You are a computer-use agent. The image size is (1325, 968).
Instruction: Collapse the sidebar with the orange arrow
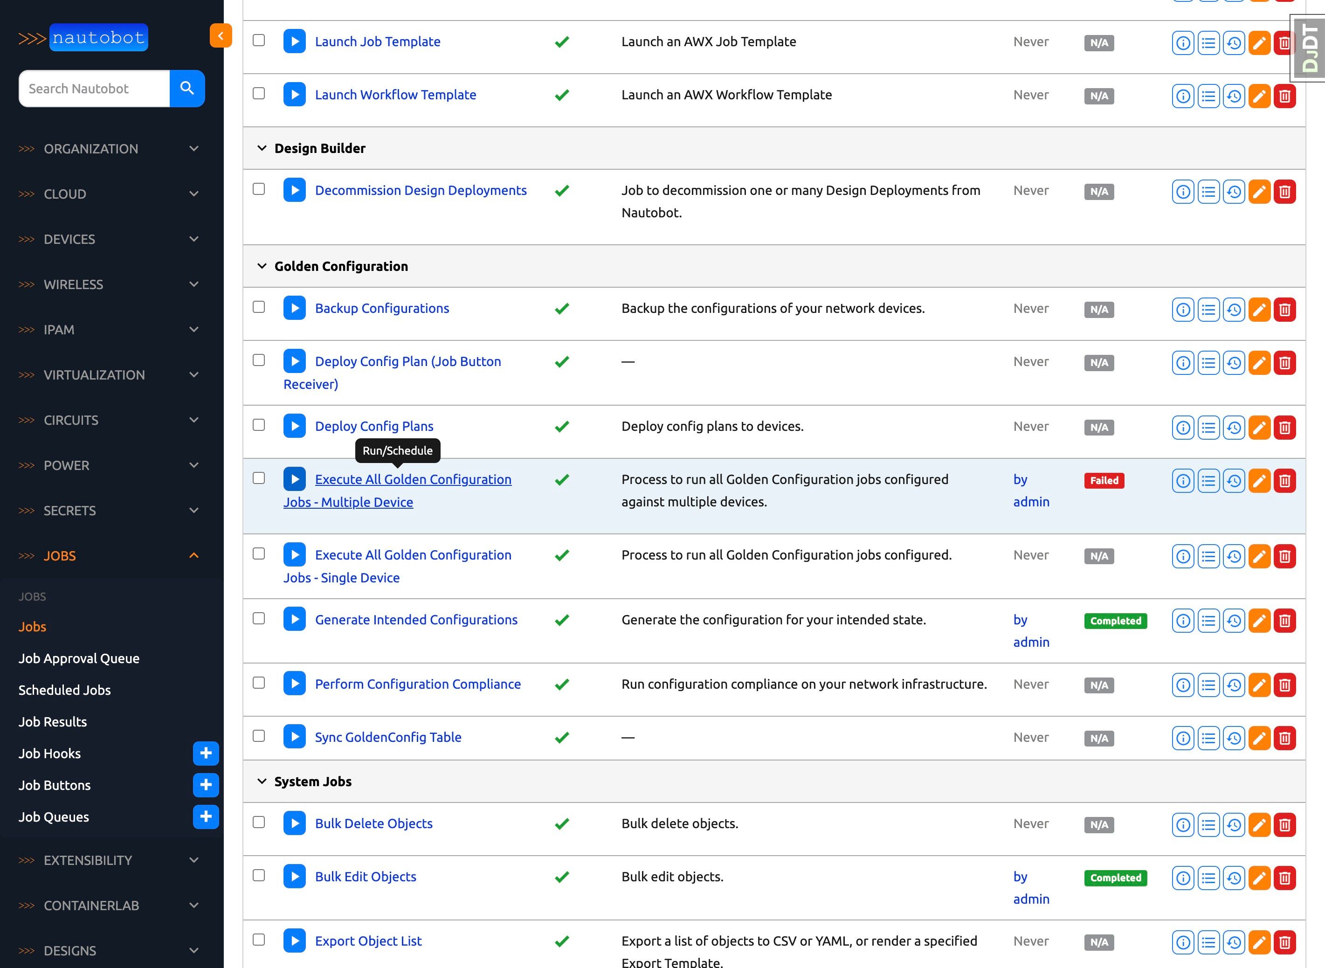click(221, 36)
